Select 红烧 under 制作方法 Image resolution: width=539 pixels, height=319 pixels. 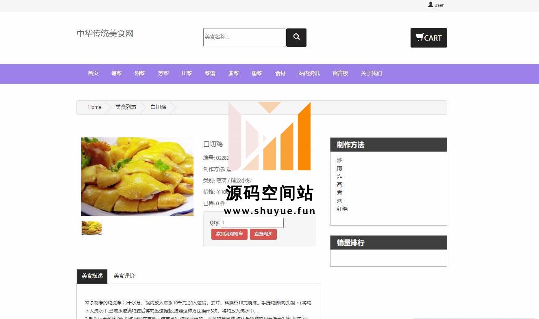click(x=342, y=209)
